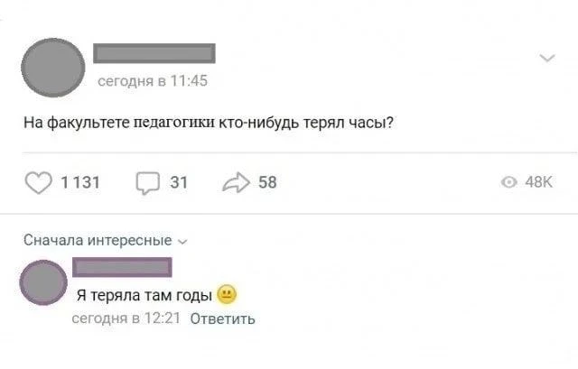Screen dimensions: 578x369
Task: Click the emoji in the comment
Action: point(228,294)
